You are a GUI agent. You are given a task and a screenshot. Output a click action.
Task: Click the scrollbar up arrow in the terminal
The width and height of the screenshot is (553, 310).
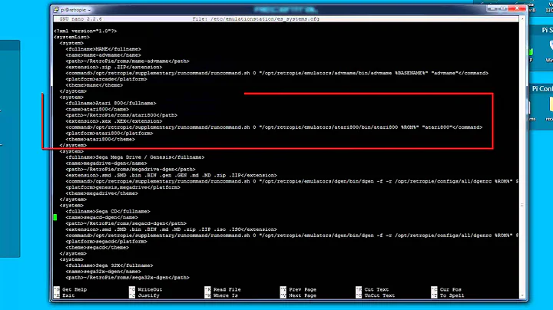522,19
